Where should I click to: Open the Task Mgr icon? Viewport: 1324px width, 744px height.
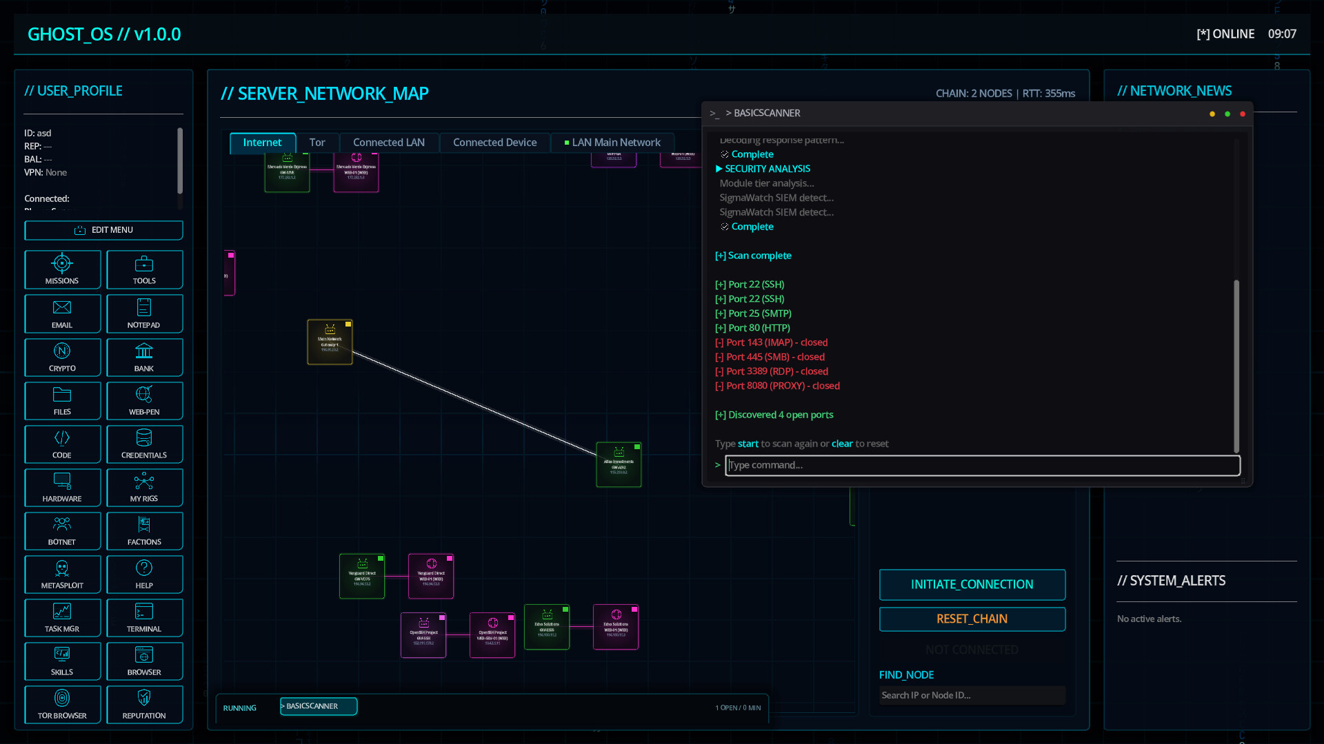[62, 617]
